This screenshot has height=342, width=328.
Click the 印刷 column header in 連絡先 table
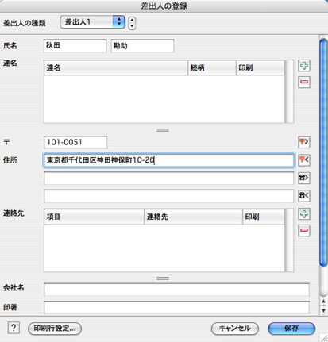click(x=263, y=217)
